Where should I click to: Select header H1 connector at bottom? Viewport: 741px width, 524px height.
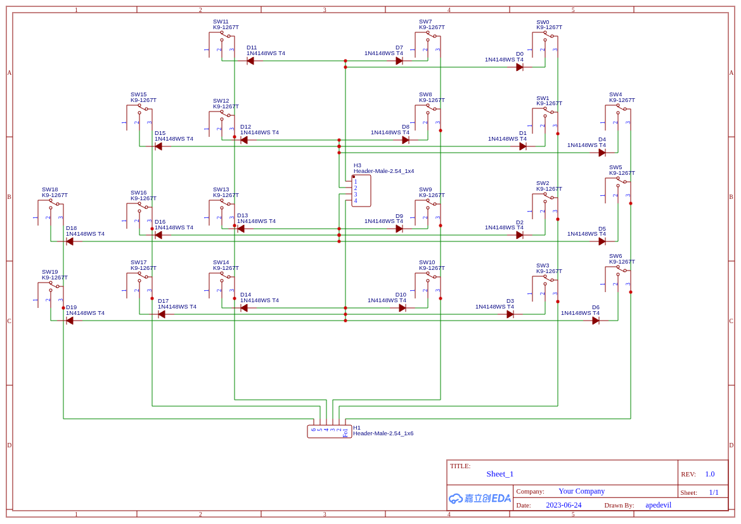point(330,431)
